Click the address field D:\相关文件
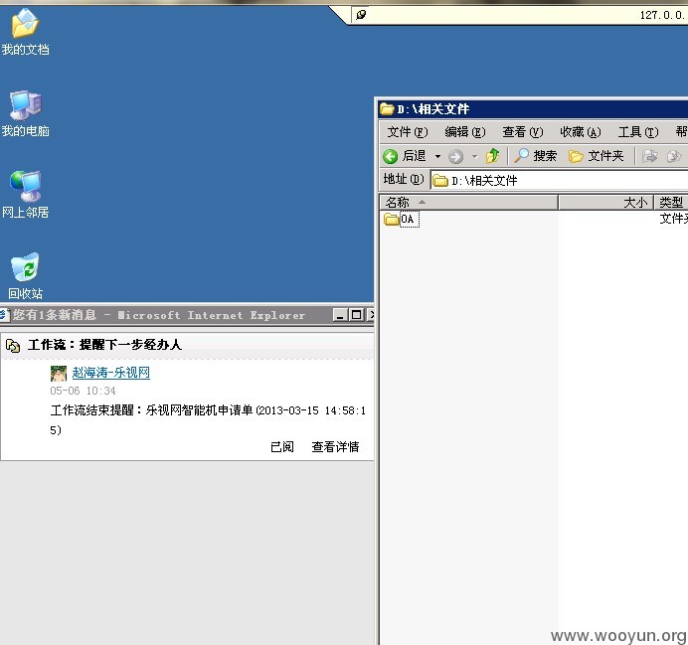Image resolution: width=688 pixels, height=645 pixels. (559, 180)
